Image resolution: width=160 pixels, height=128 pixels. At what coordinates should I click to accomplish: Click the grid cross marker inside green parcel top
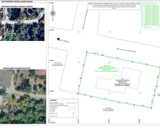pos(109,62)
